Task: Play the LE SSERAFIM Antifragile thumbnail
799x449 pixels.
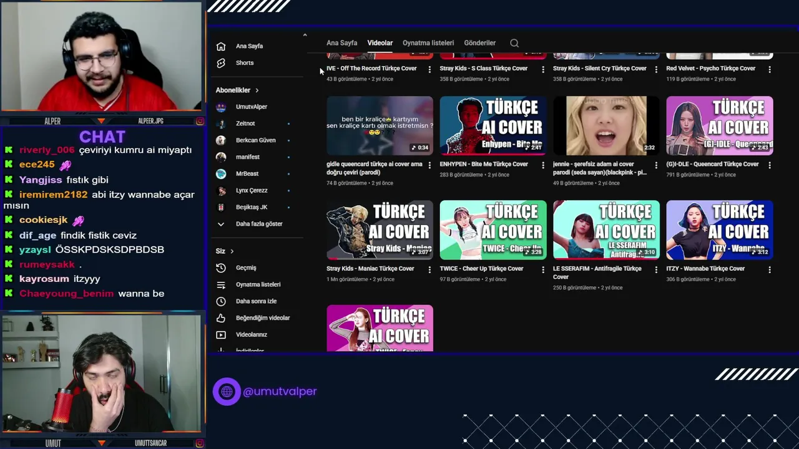Action: tap(606, 230)
